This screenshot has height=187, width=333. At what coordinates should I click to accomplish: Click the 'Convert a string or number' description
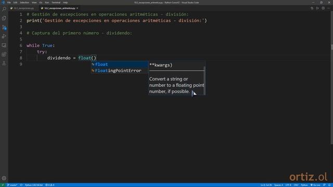(176, 85)
